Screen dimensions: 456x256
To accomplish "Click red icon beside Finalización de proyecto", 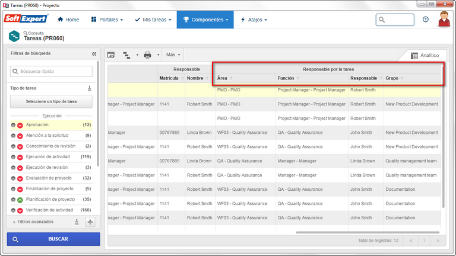I will pos(20,189).
